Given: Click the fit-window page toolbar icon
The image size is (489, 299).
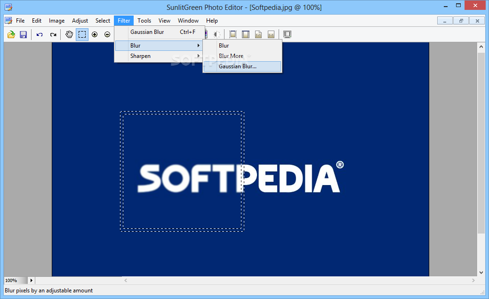Looking at the screenshot, I should tap(246, 34).
